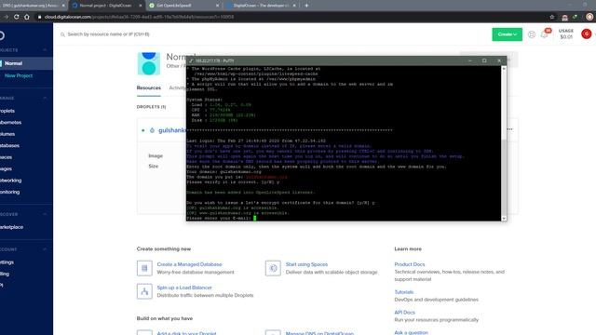Click the USAGE $0.01 indicator
This screenshot has height=335, width=596.
[565, 33]
